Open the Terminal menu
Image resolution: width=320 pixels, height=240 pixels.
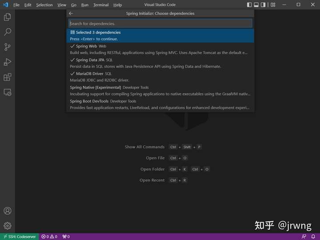pos(101,5)
